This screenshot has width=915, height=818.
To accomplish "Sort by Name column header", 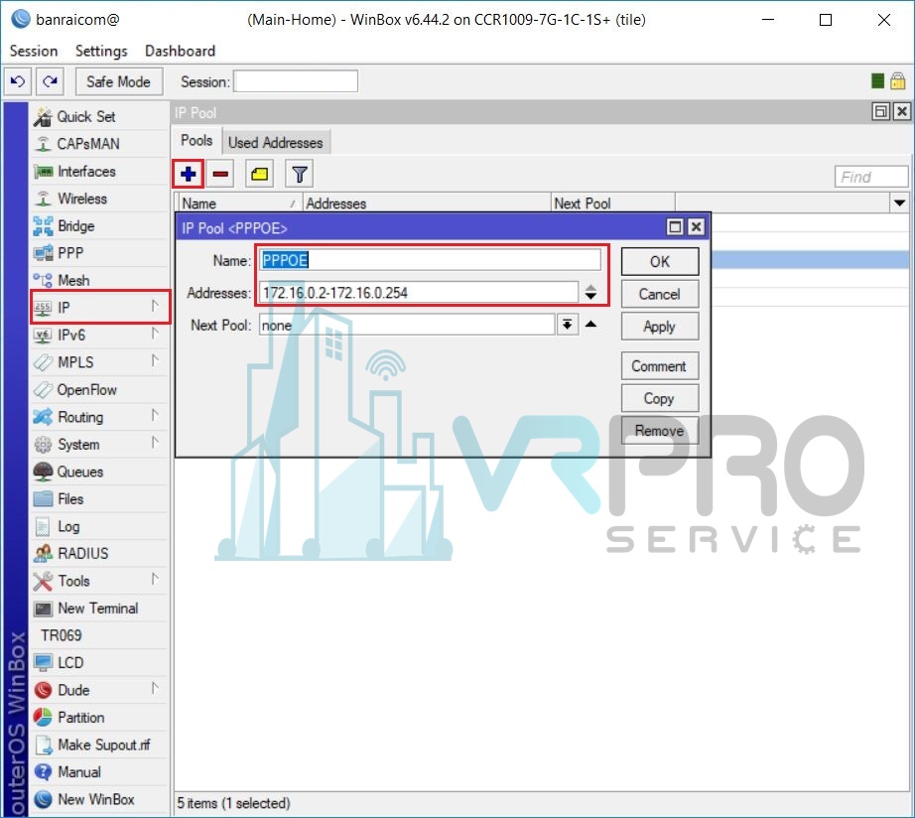I will pos(238,204).
